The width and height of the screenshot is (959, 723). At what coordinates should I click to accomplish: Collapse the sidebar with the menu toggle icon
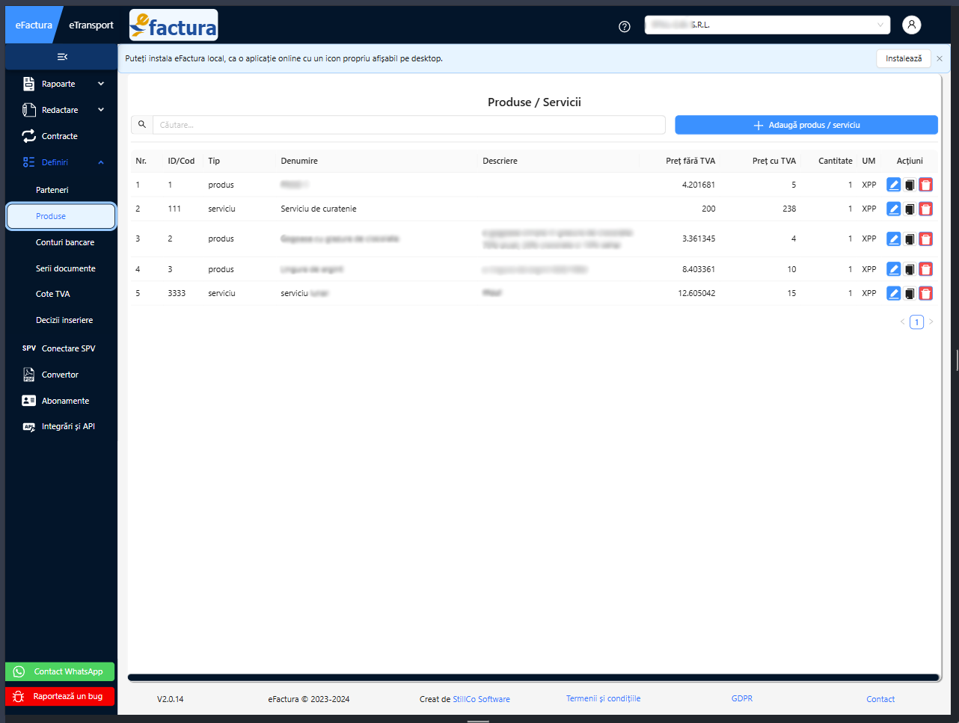coord(62,57)
